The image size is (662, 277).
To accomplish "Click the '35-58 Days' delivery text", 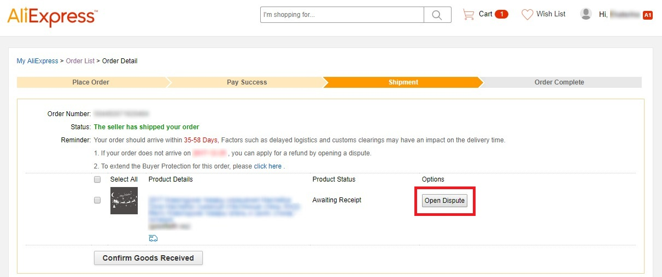I will tap(201, 140).
